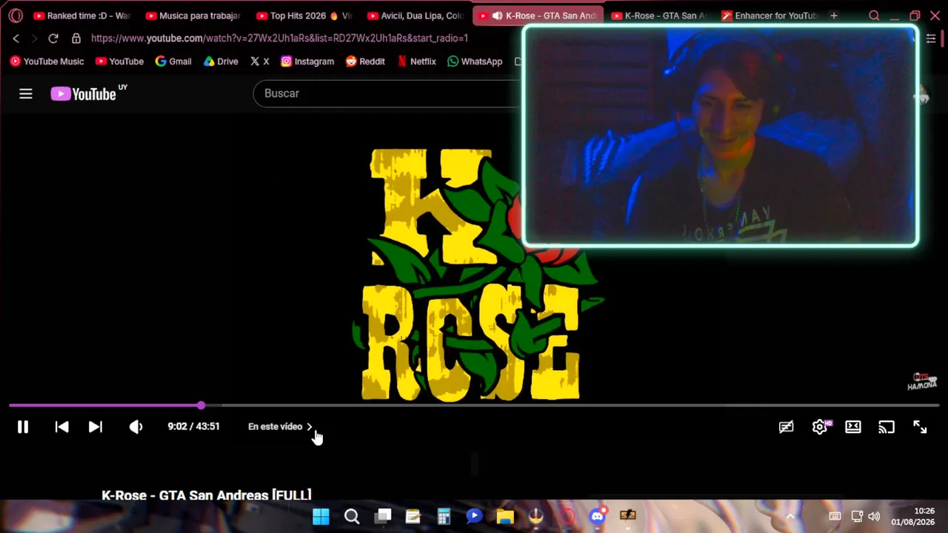The width and height of the screenshot is (948, 533).
Task: View site security lock info
Action: click(76, 38)
